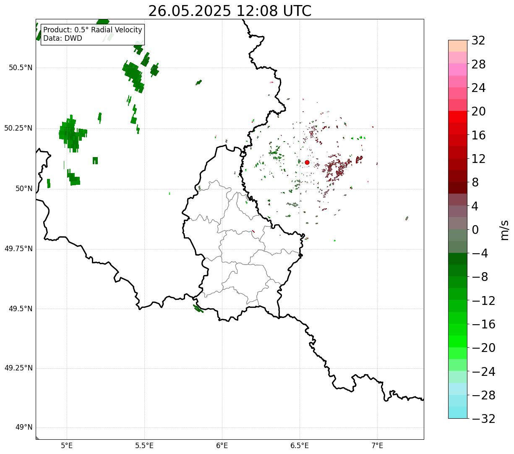The image size is (514, 454).
Task: Click the bright green colorbar swatch above −20
Action: 457,341
